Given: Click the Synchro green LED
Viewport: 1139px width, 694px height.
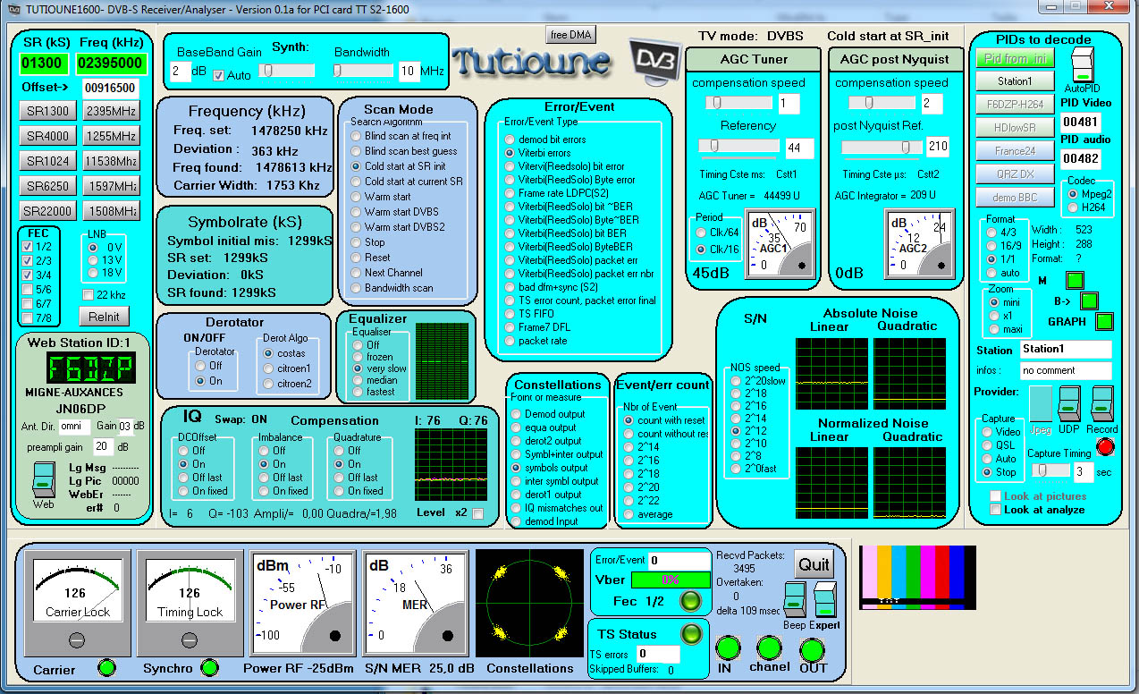Looking at the screenshot, I should pyautogui.click(x=209, y=666).
